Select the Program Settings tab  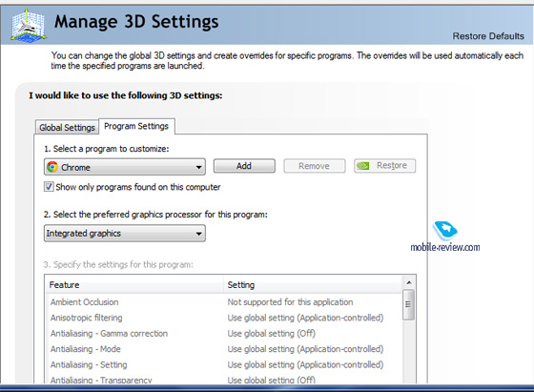tap(136, 126)
